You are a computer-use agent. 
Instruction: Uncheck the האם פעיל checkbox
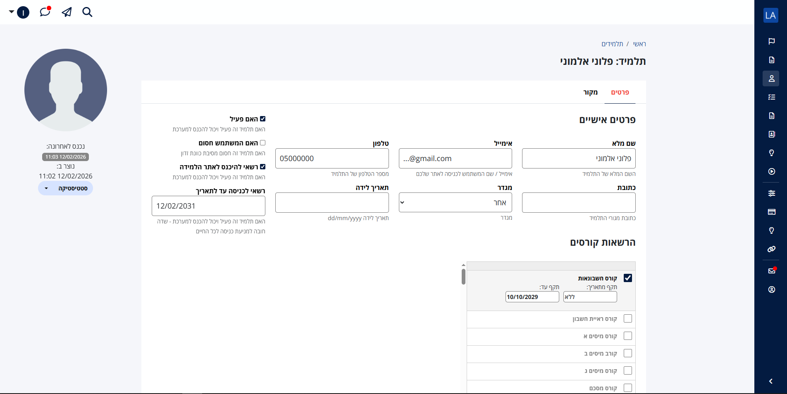262,119
